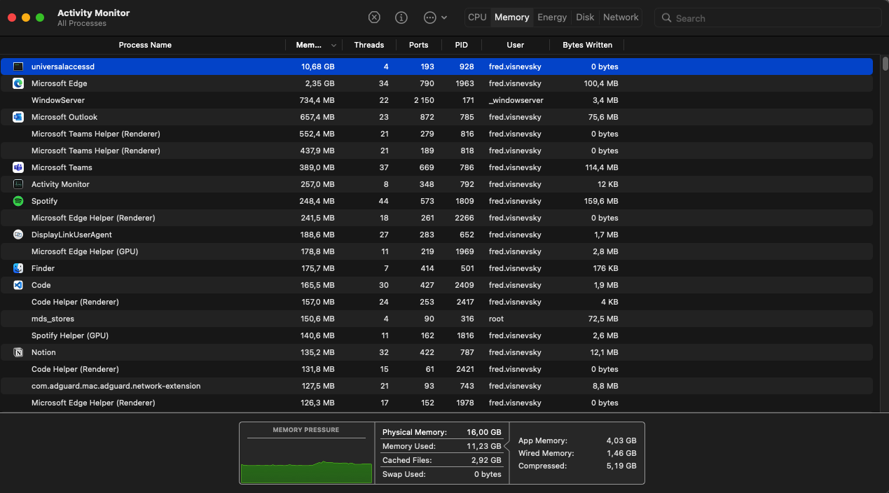
Task: Open the more actions ellipsis menu
Action: click(x=435, y=18)
